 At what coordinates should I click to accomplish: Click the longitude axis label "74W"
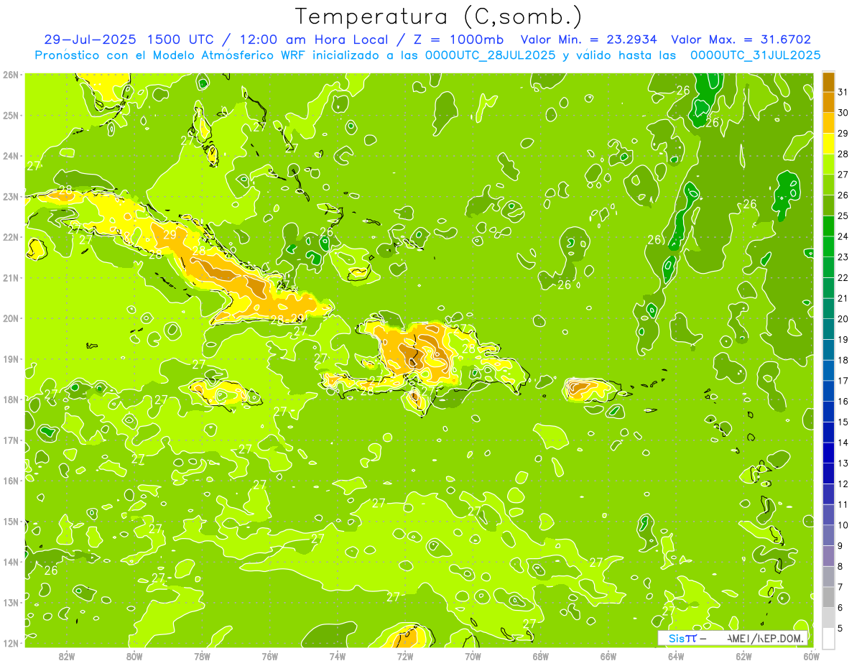pyautogui.click(x=337, y=656)
